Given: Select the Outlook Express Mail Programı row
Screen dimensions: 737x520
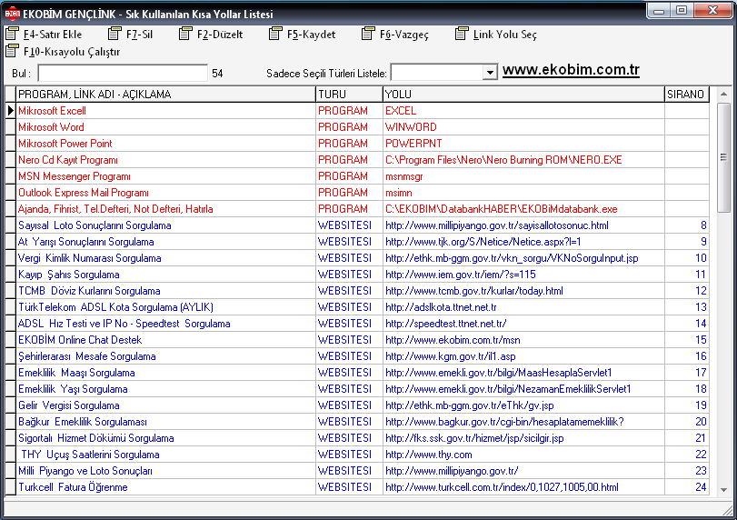Looking at the screenshot, I should (x=357, y=193).
